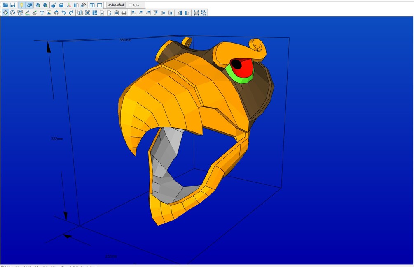Image resolution: width=414 pixels, height=267 pixels.
Task: Enable the Auto checkbox
Action: (130, 5)
